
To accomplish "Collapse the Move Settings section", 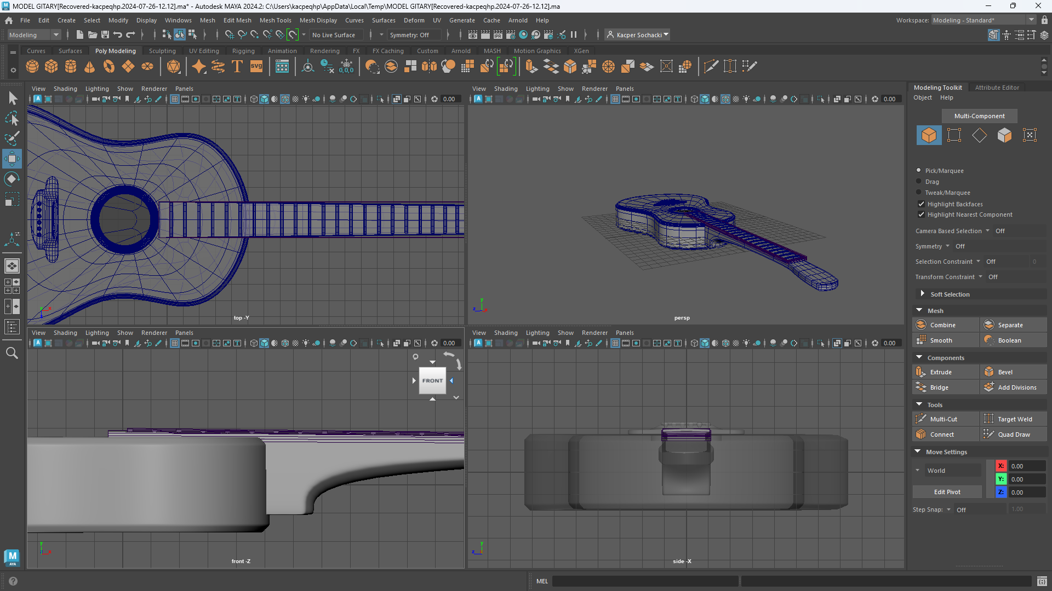I will pyautogui.click(x=918, y=451).
